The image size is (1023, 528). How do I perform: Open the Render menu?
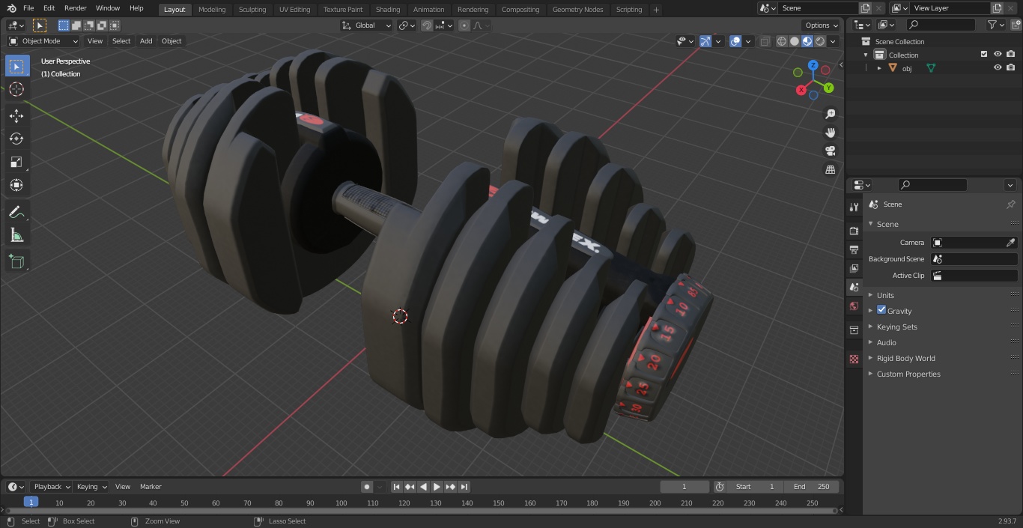(75, 8)
